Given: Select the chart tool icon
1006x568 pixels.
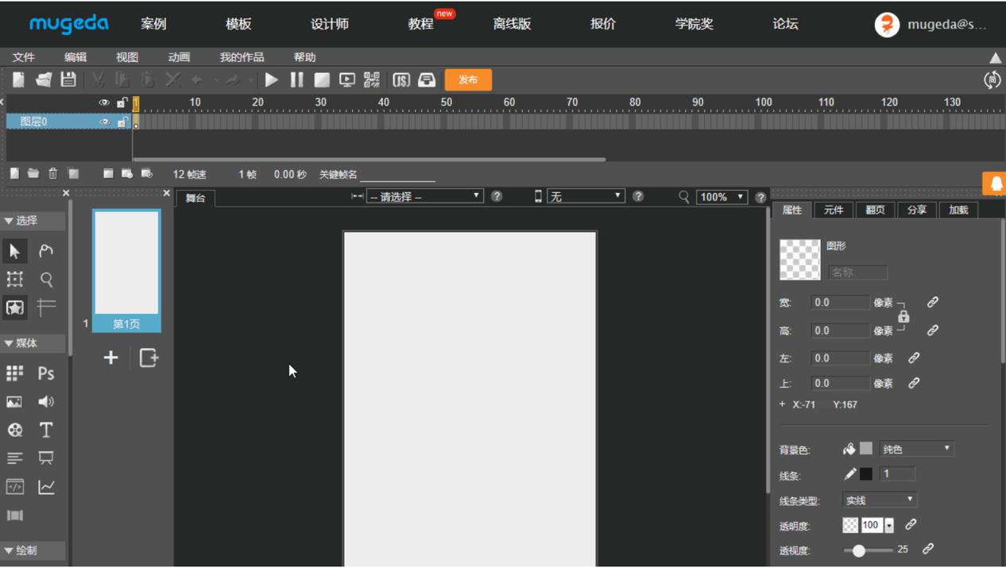Looking at the screenshot, I should (46, 487).
